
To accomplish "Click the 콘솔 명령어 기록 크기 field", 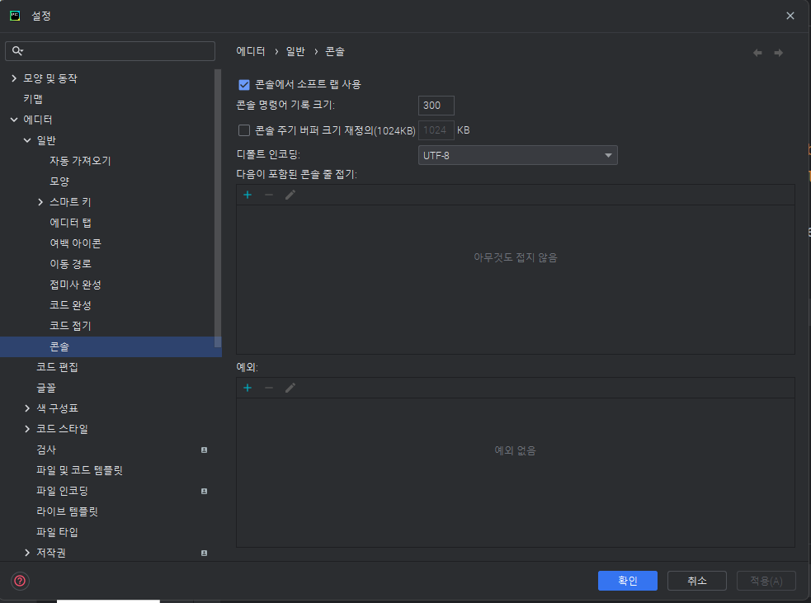I will [436, 106].
